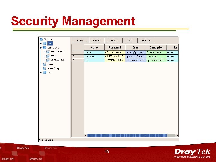Click the root row password cell

coord(115,60)
